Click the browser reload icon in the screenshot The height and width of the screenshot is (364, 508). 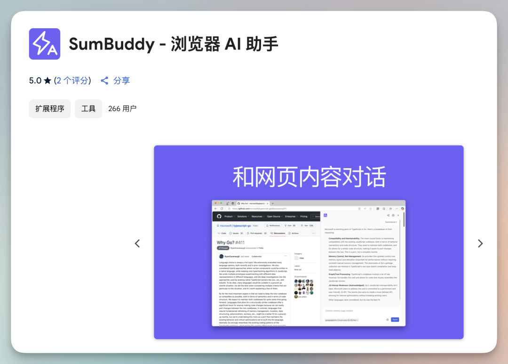click(x=222, y=208)
